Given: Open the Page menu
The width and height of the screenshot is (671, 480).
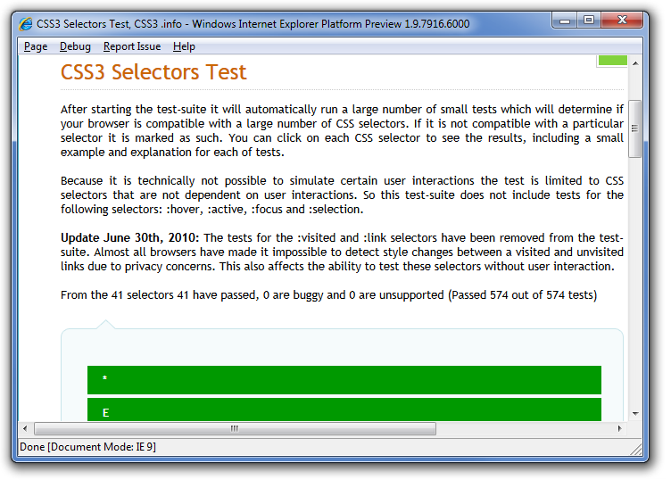Looking at the screenshot, I should [x=36, y=46].
